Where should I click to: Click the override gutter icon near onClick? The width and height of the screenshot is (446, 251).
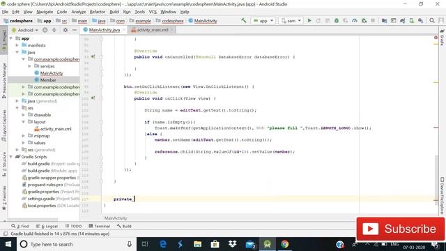93,98
